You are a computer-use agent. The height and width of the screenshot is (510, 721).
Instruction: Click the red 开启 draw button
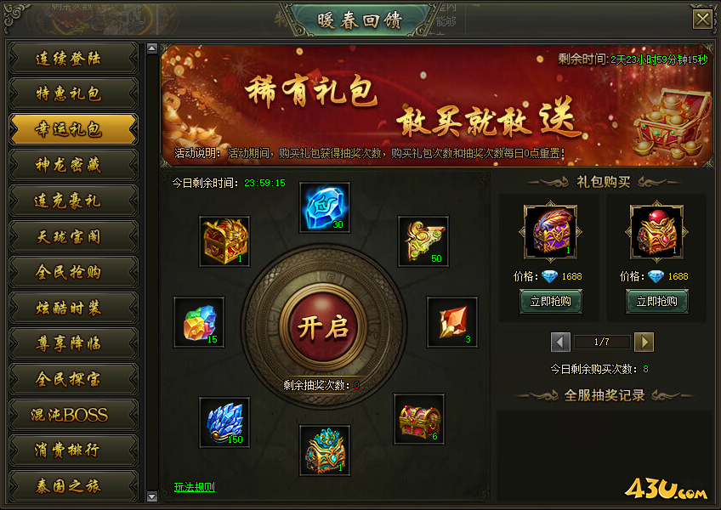tap(324, 327)
